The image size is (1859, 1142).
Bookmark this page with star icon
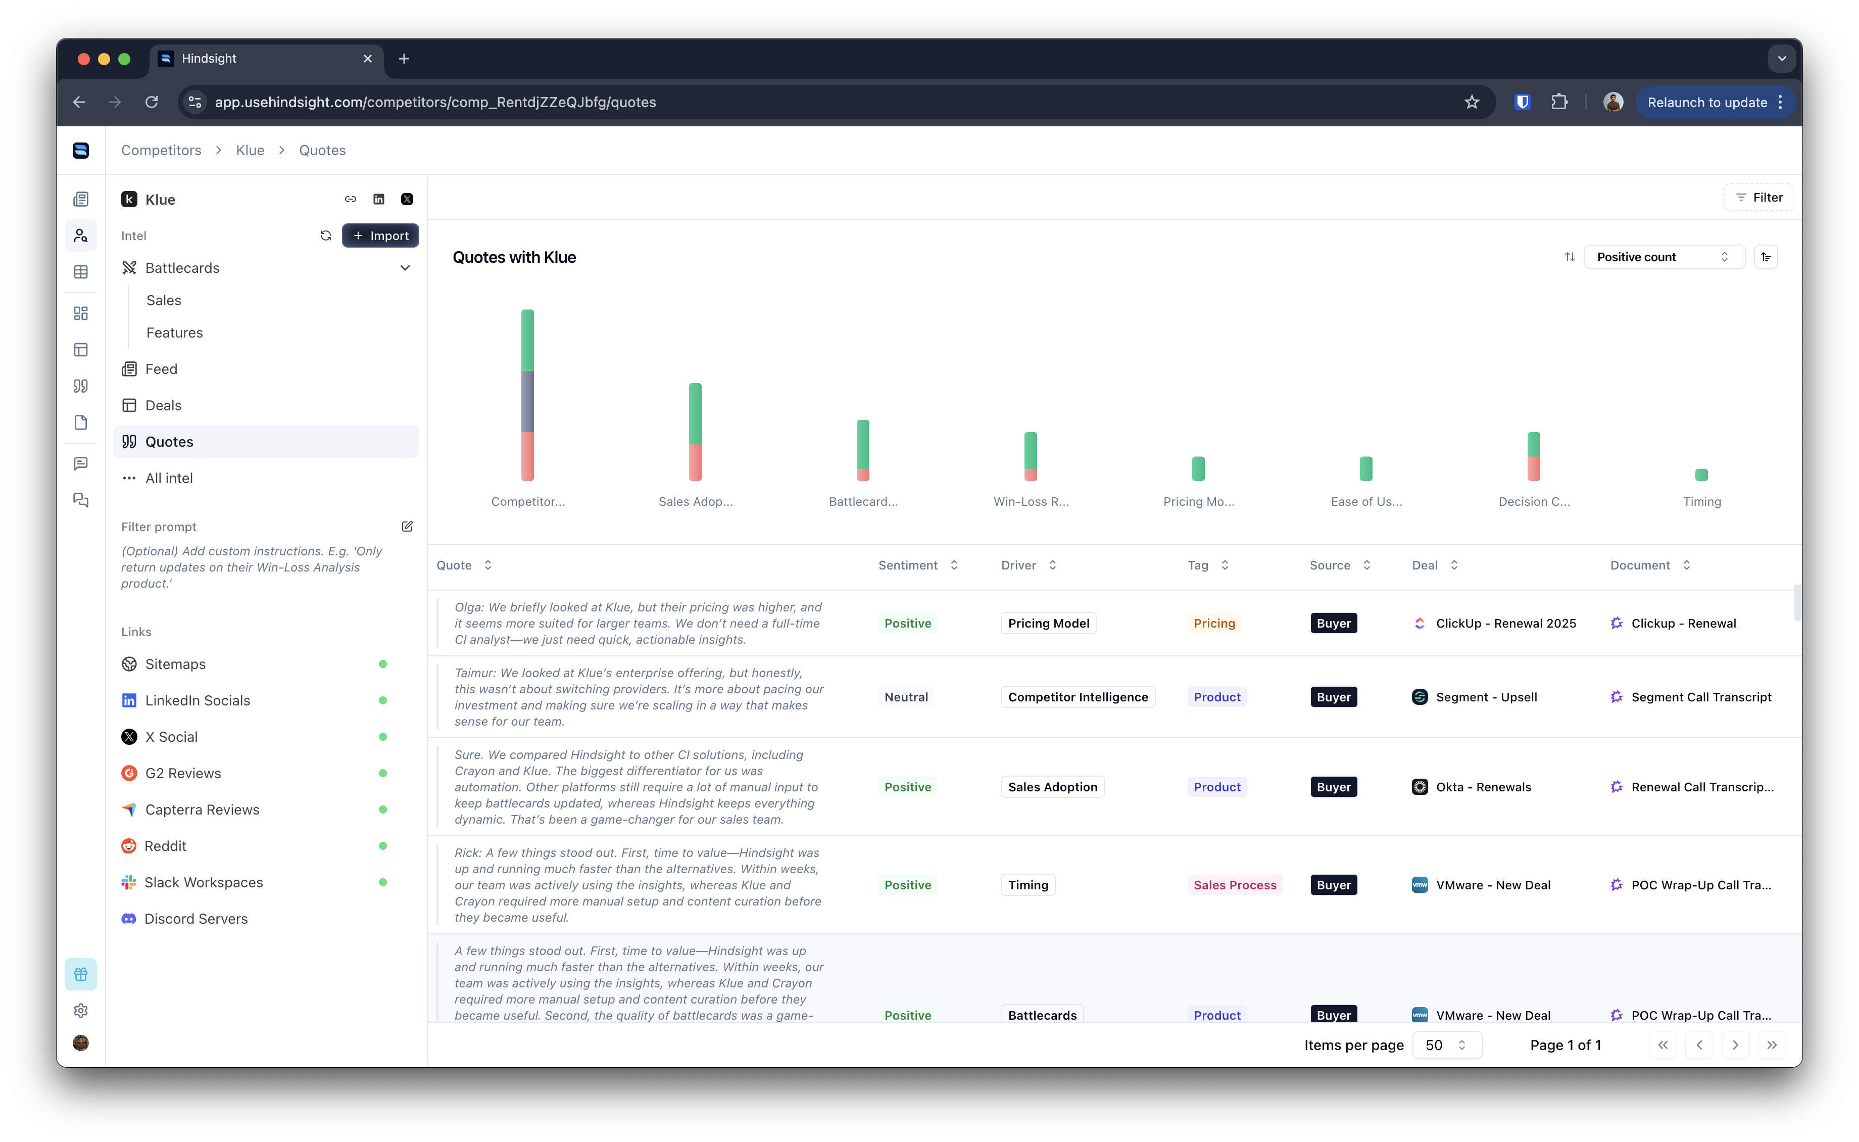pyautogui.click(x=1472, y=102)
